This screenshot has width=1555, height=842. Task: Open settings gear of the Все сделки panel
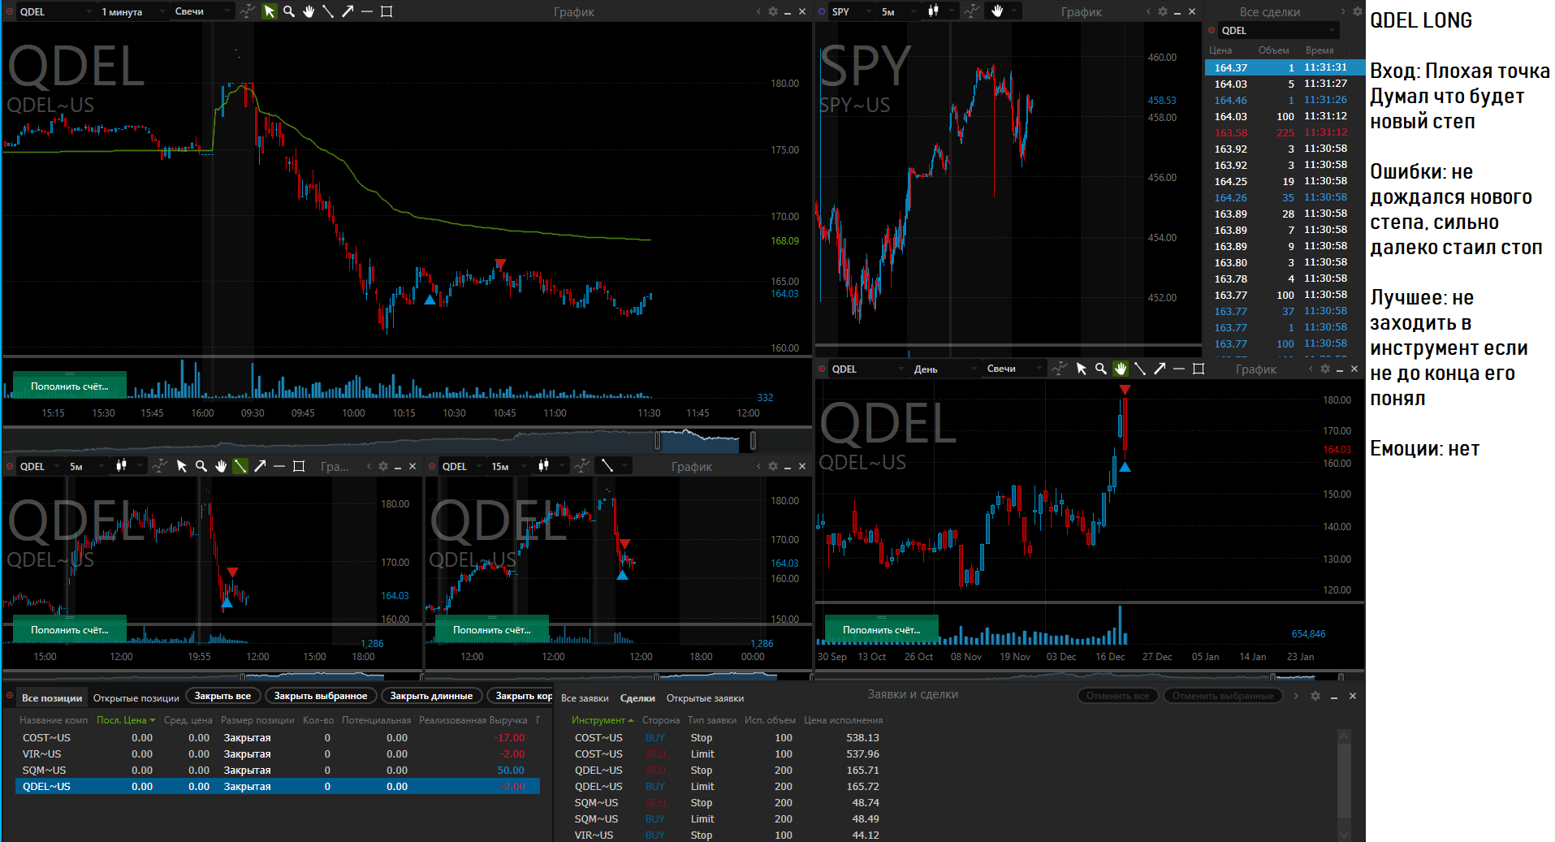point(1358,11)
